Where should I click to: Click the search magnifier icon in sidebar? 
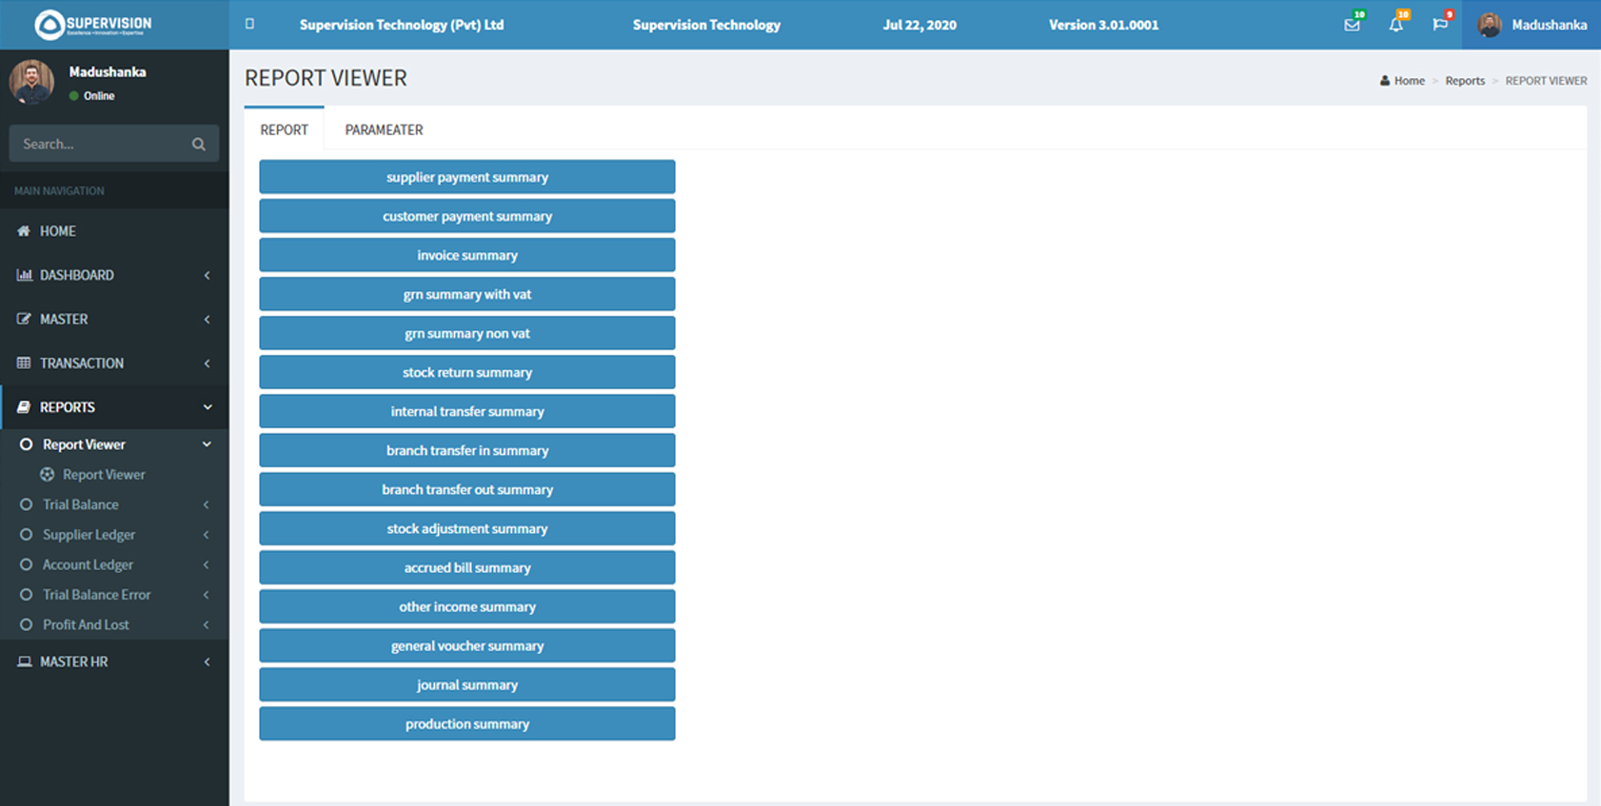click(x=198, y=144)
